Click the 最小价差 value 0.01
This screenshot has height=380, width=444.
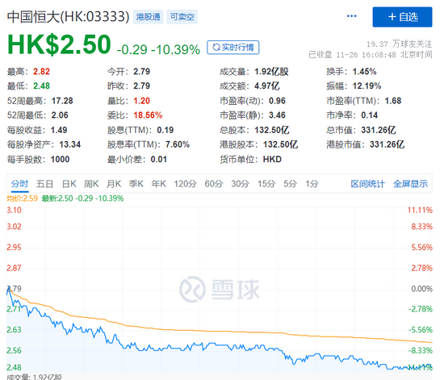tap(158, 159)
